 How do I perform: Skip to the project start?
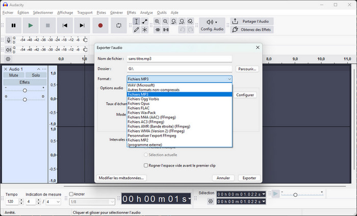(65, 25)
